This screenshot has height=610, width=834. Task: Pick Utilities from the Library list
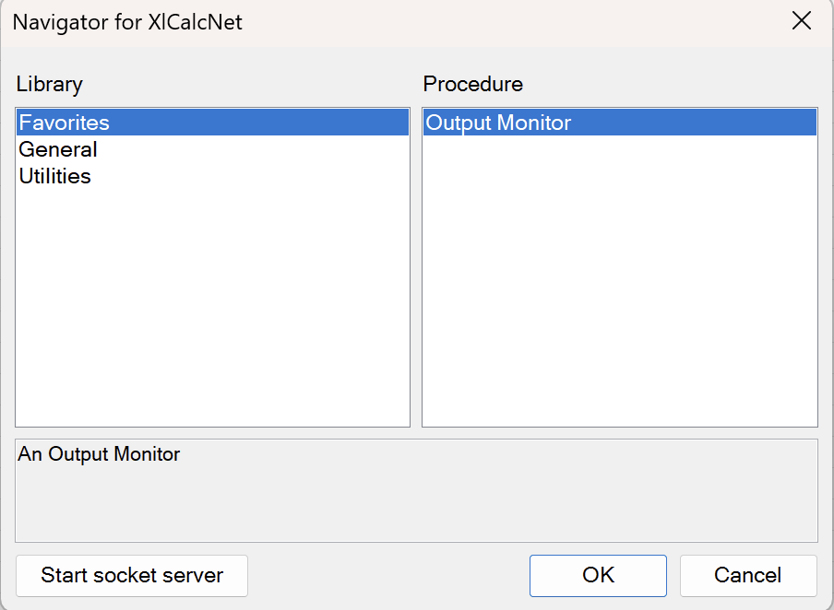pyautogui.click(x=213, y=176)
